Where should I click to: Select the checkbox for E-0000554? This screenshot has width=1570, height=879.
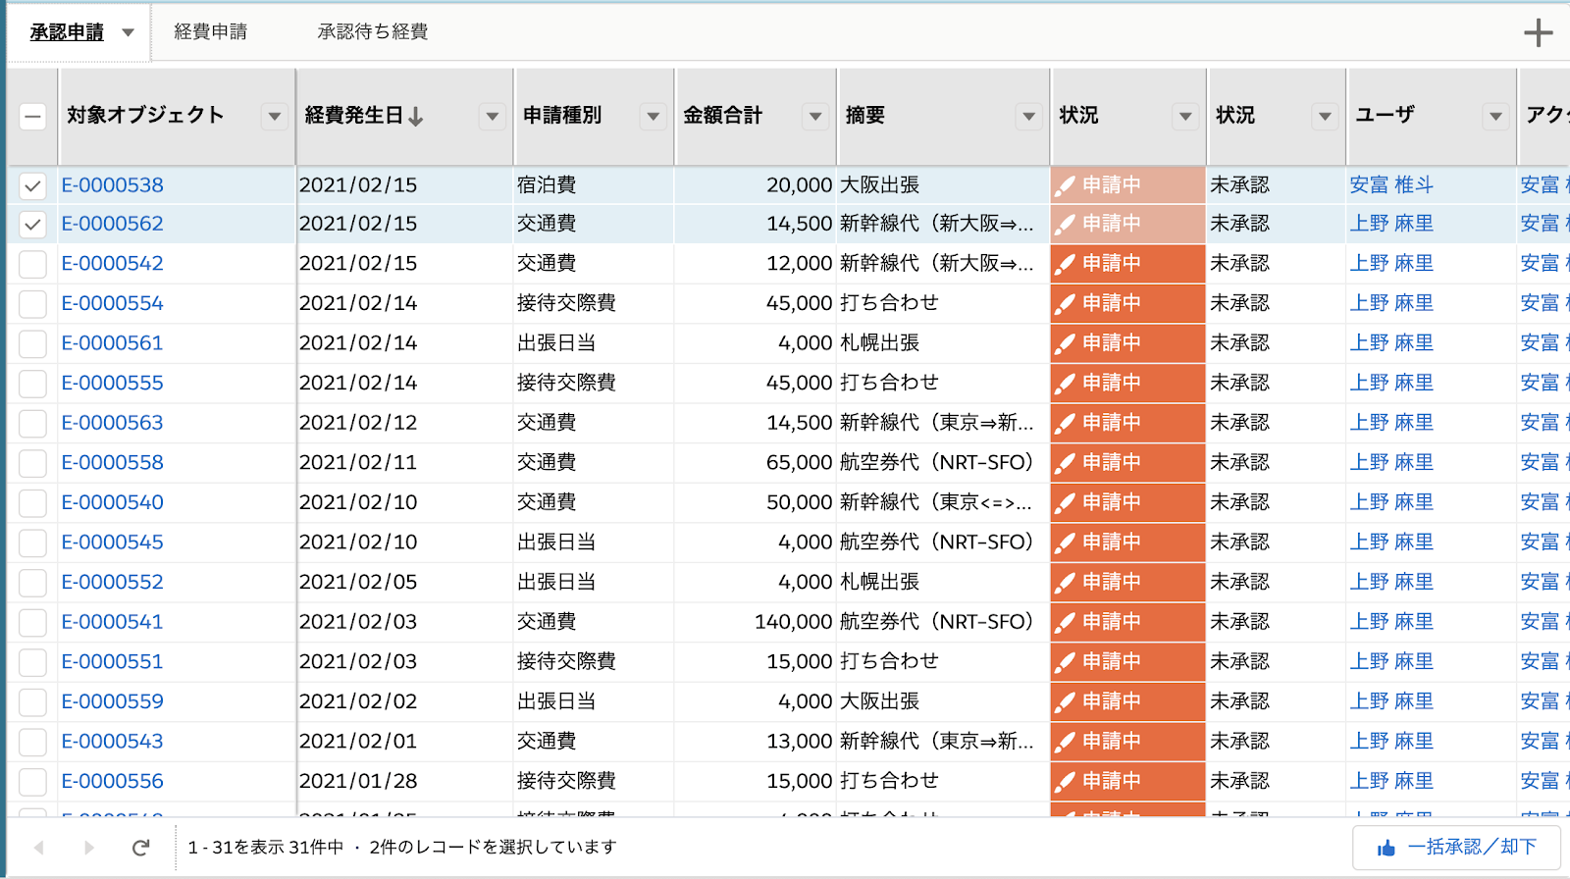pyautogui.click(x=32, y=304)
